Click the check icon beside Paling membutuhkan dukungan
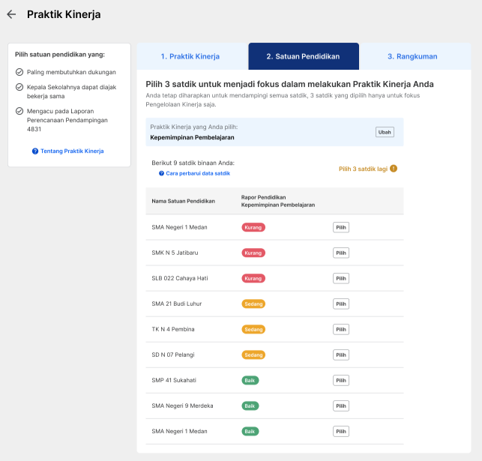The image size is (482, 461). [19, 72]
